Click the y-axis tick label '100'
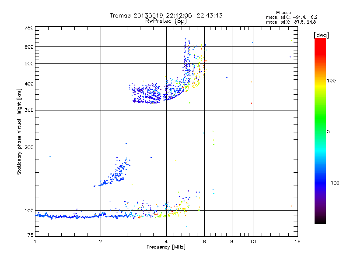 [x=29, y=211]
